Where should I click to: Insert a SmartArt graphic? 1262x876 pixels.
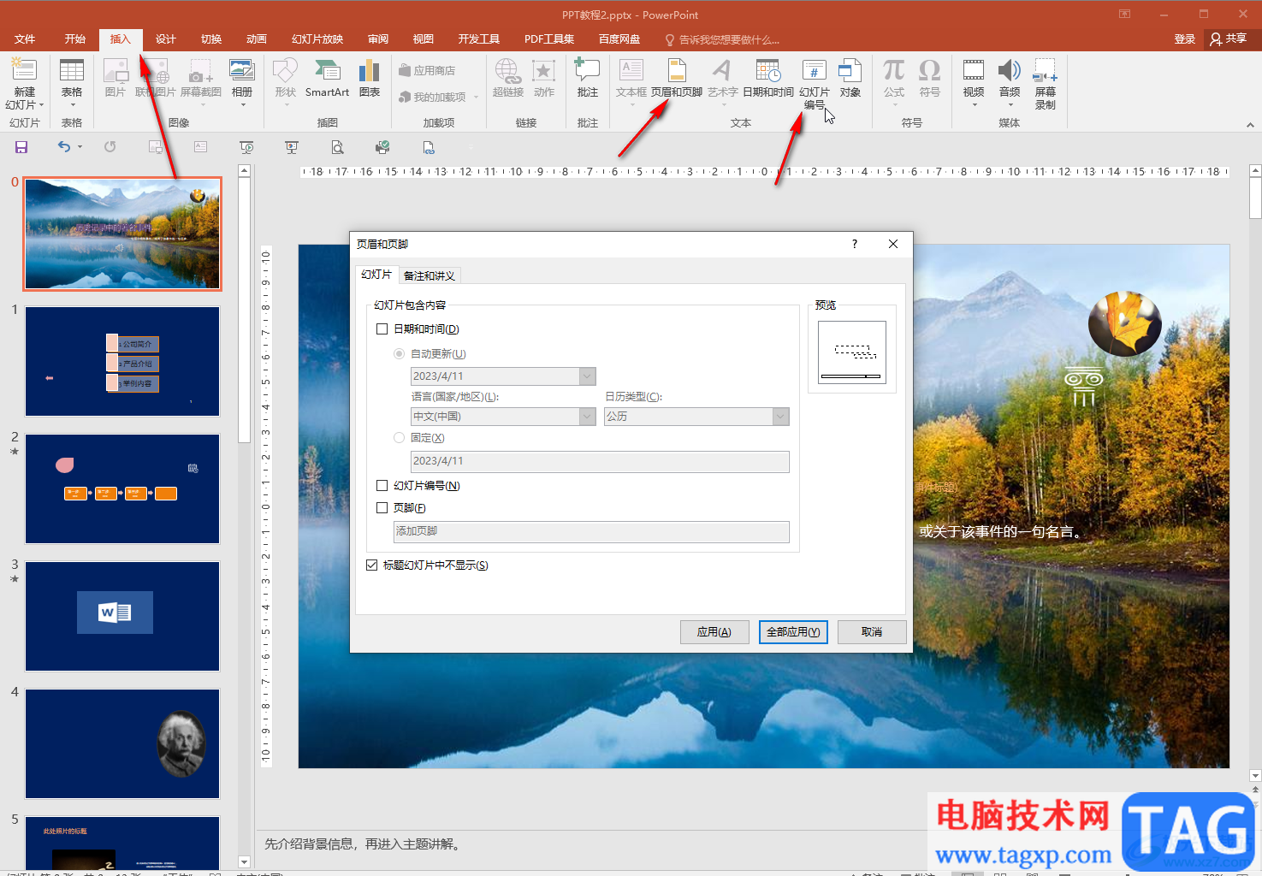[x=327, y=77]
